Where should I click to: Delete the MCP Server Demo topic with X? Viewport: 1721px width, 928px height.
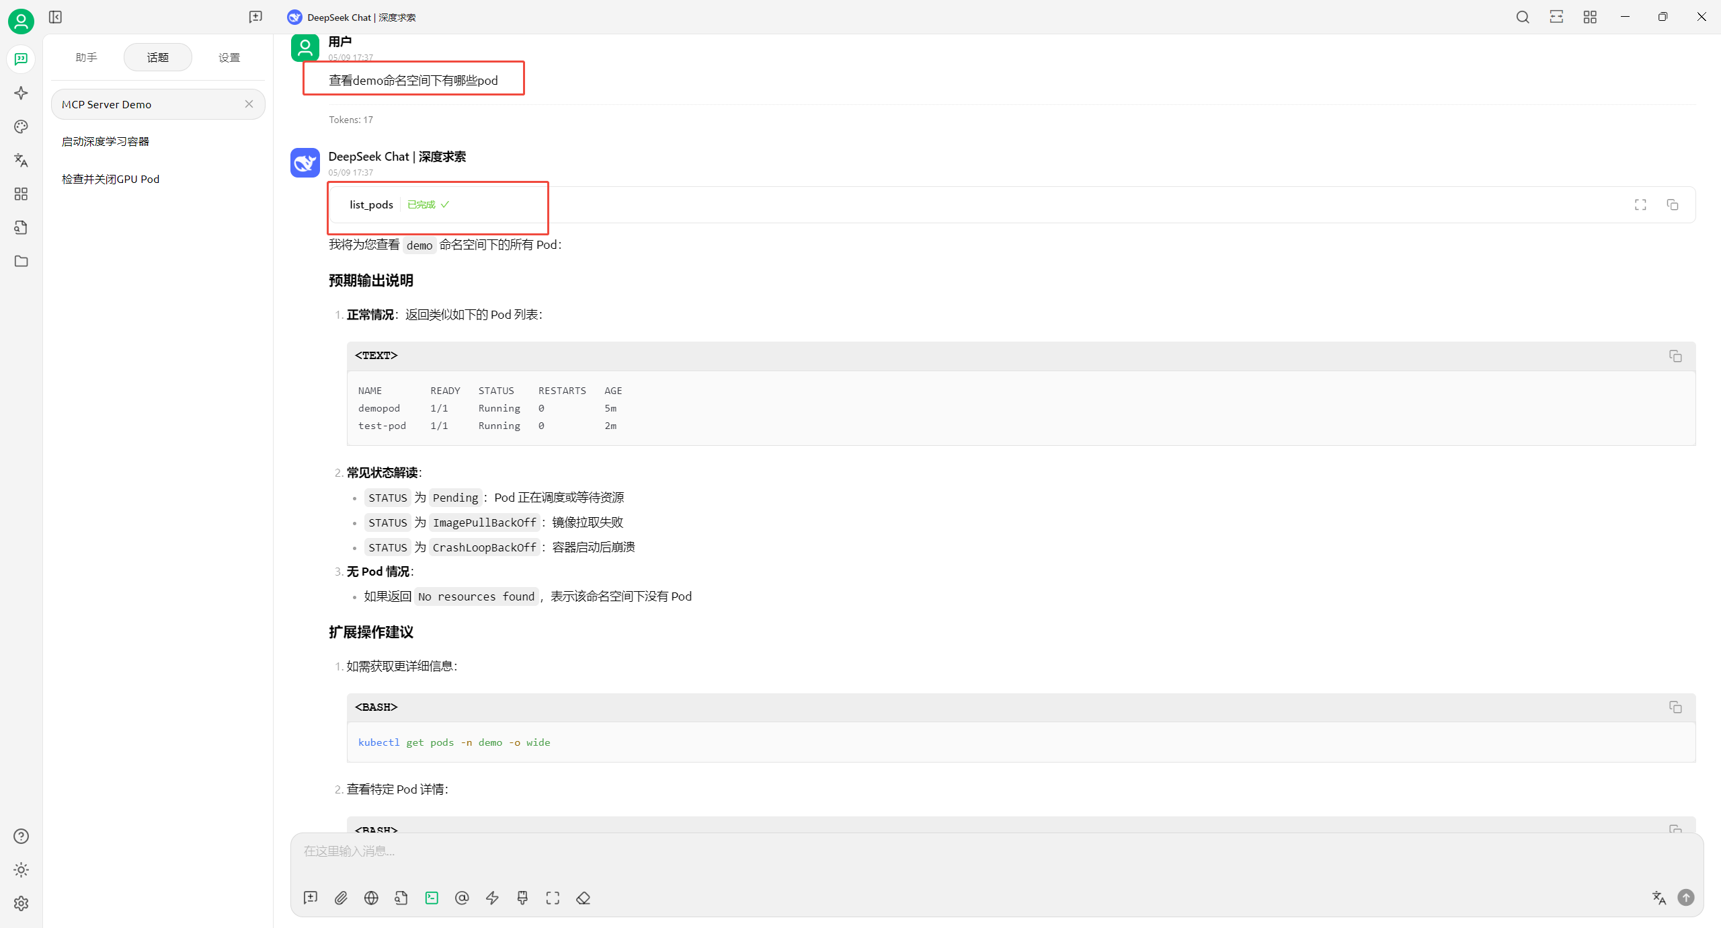pyautogui.click(x=249, y=104)
